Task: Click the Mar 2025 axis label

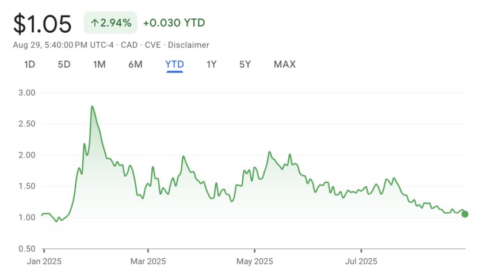Action: click(x=148, y=262)
